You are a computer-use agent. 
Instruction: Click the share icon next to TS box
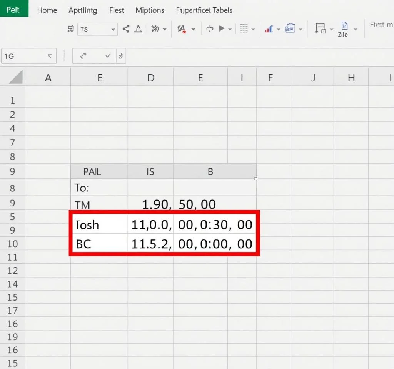126,29
